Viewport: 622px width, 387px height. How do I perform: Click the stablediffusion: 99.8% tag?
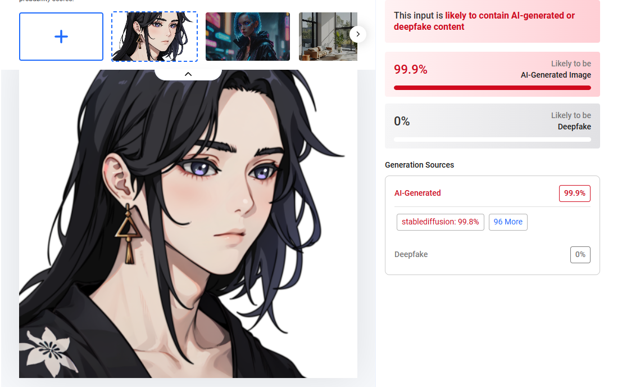[441, 222]
